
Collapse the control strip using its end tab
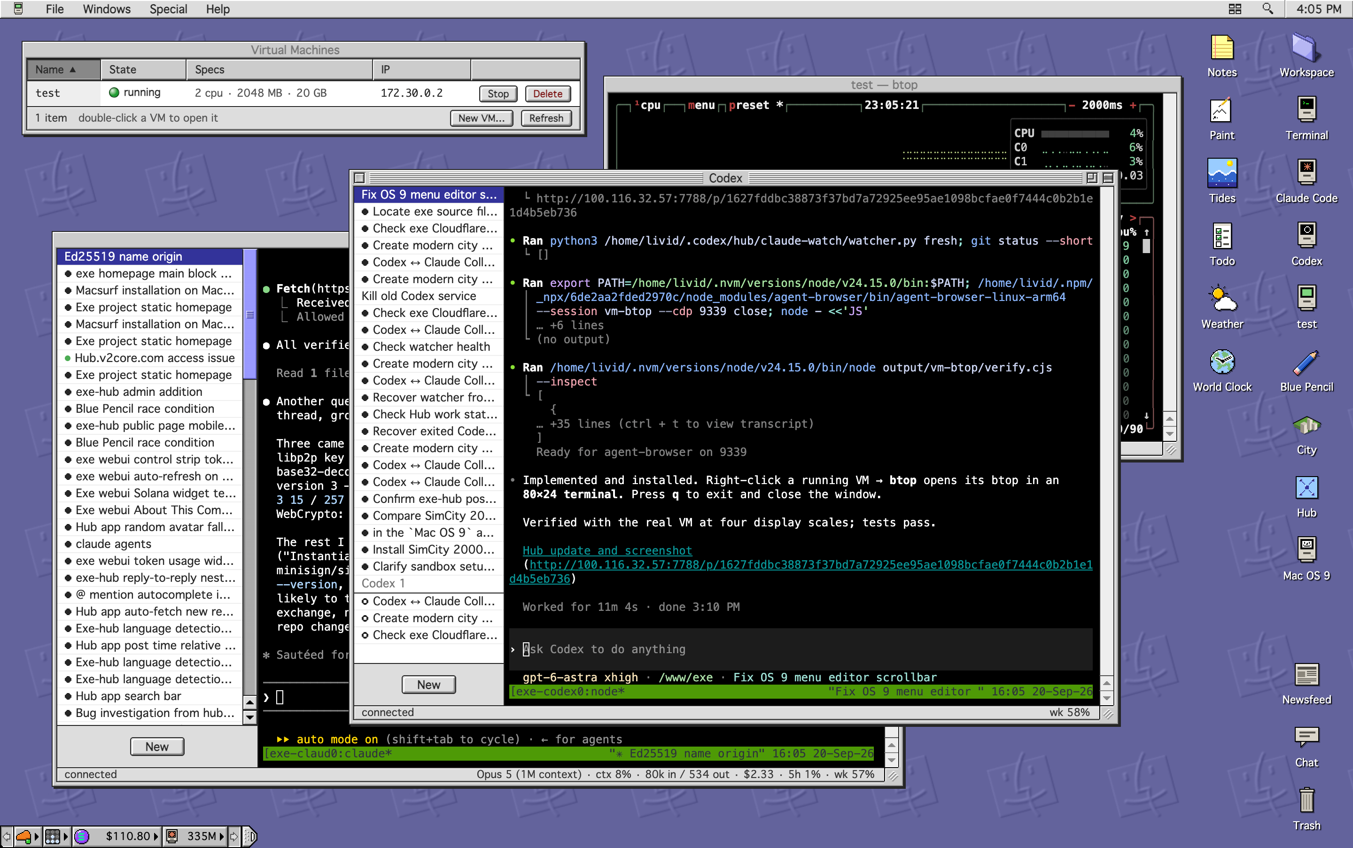pos(251,836)
